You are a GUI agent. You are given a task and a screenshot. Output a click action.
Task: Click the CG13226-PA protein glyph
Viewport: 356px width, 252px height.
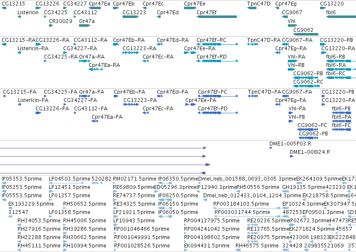coord(38,113)
